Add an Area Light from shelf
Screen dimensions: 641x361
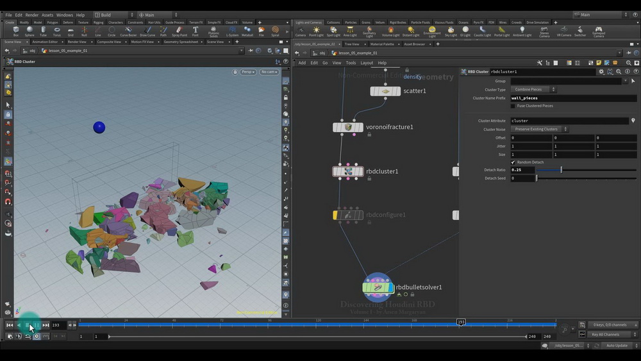point(350,31)
